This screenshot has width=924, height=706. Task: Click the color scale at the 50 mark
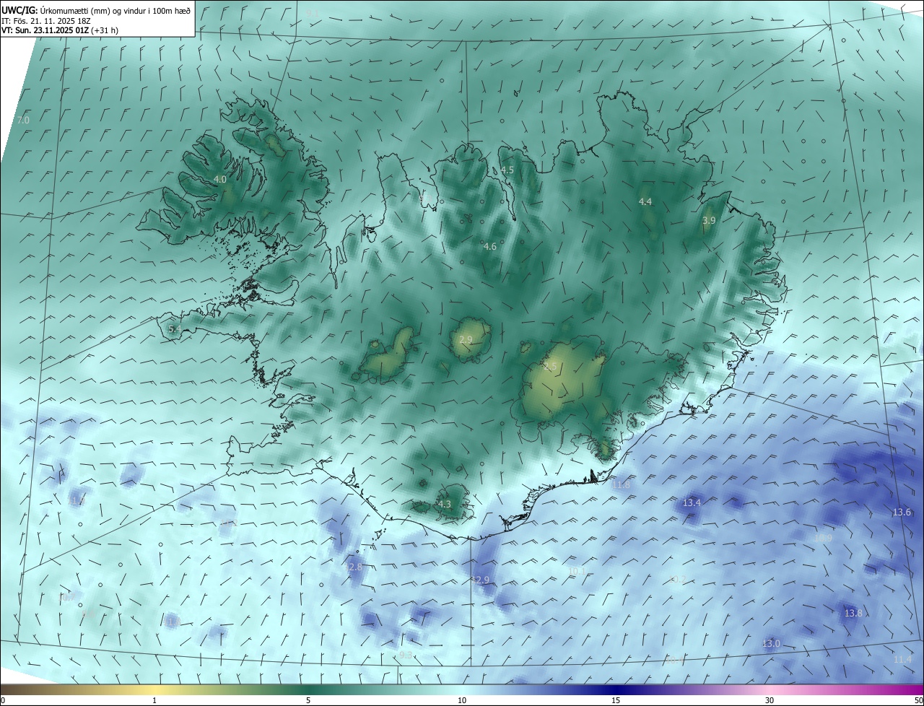pyautogui.click(x=918, y=700)
